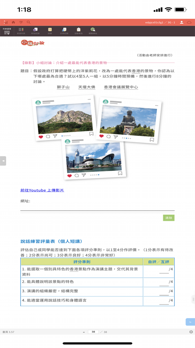The height and width of the screenshot is (348, 195).
Task: Click the 書頁 3.57 status label
Action: tap(8, 332)
